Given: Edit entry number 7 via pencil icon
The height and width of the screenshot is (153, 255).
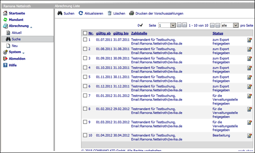Looking at the screenshot, I should (249, 96).
